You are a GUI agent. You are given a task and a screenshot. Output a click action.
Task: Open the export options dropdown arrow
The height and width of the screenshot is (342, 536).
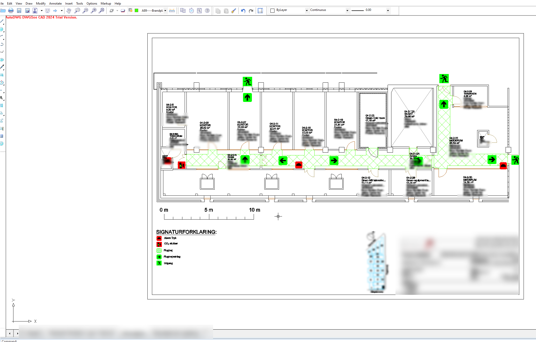pos(42,11)
